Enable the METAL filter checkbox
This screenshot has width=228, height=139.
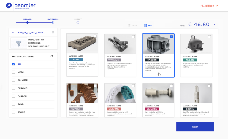tap(14, 72)
